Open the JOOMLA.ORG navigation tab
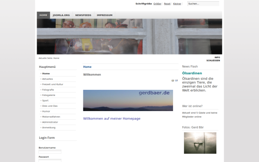This screenshot has width=259, height=162. pos(61,15)
